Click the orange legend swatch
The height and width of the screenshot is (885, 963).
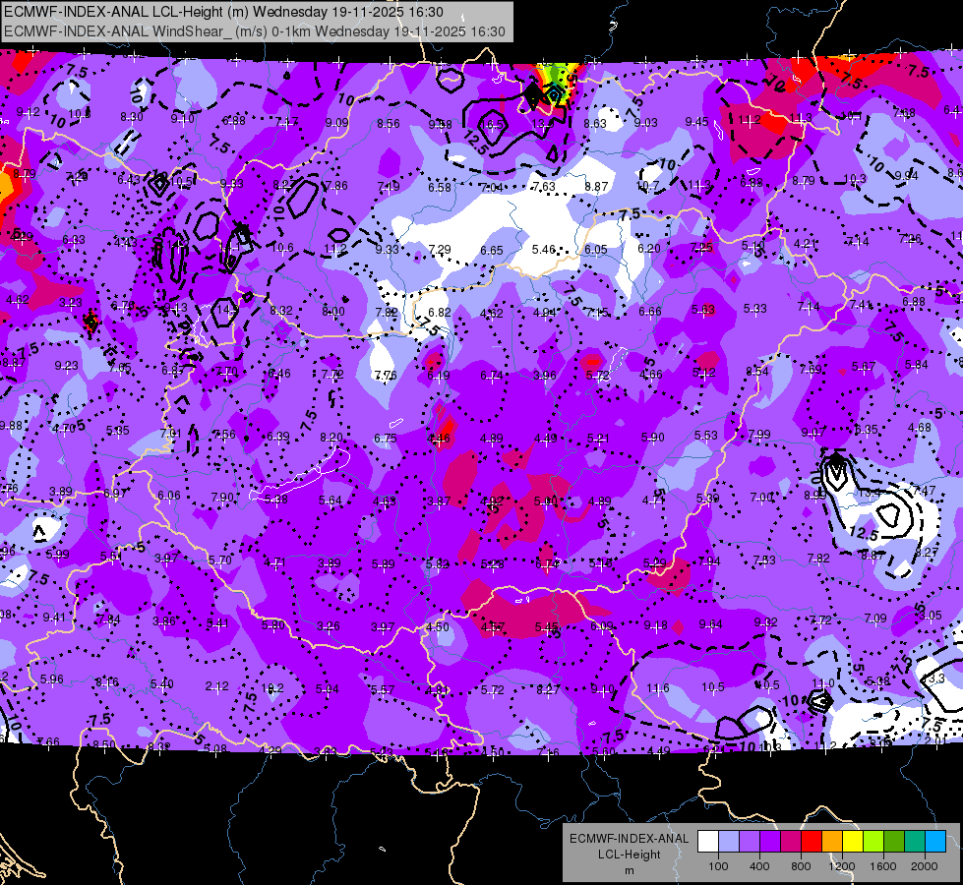coord(832,842)
